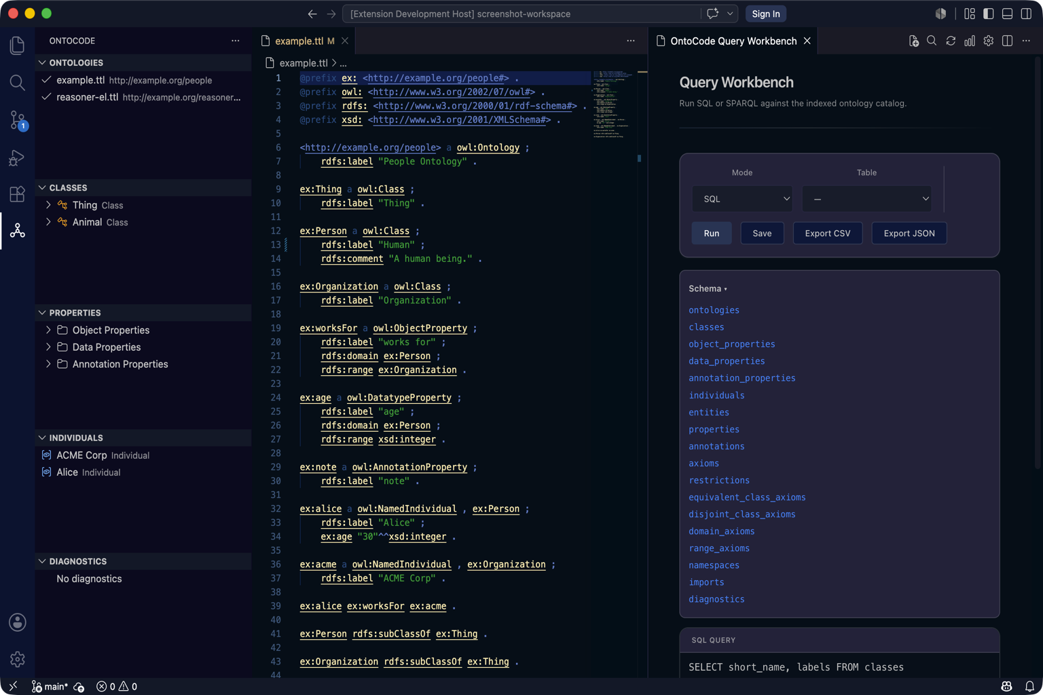The image size is (1043, 695).
Task: Save the query
Action: click(x=762, y=233)
